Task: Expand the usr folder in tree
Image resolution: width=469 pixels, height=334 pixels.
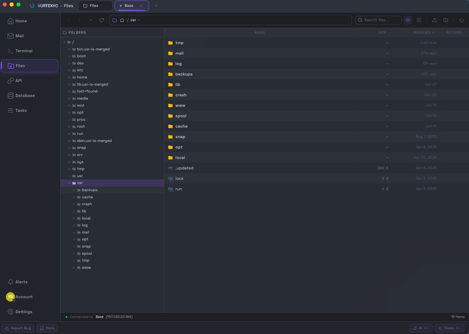Action: [x=69, y=176]
